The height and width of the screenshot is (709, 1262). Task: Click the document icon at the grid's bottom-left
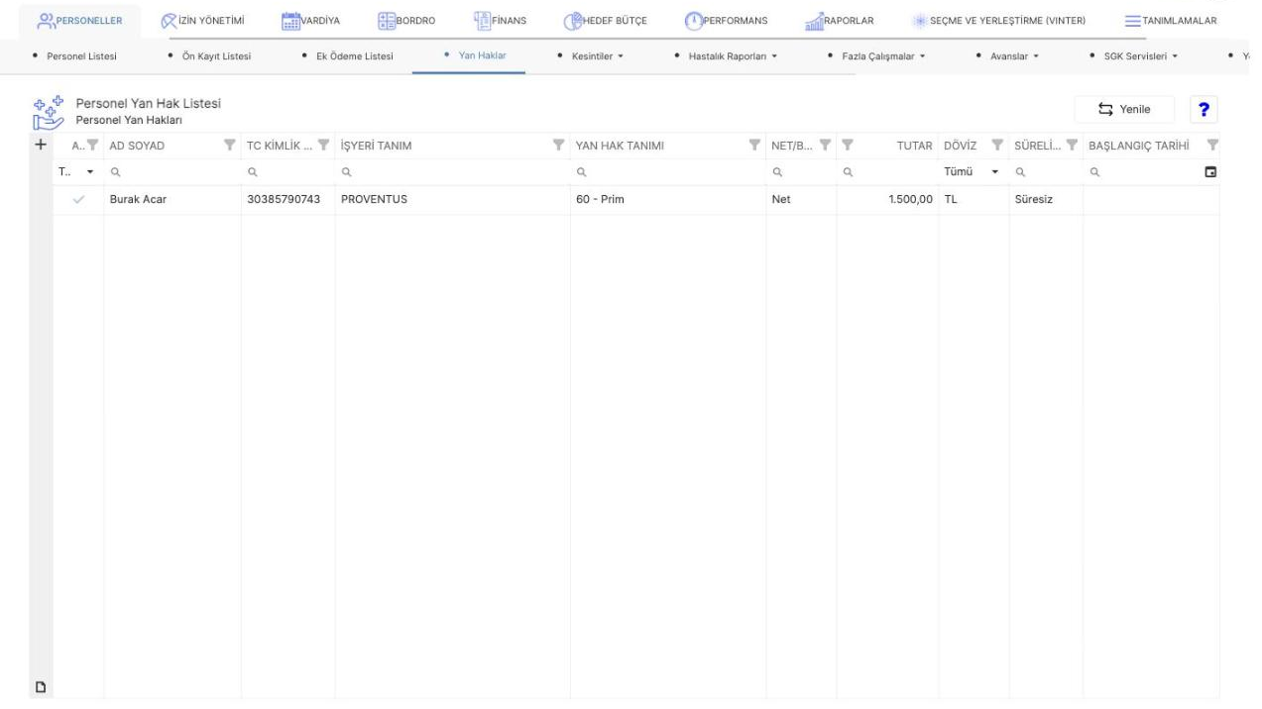click(x=41, y=687)
